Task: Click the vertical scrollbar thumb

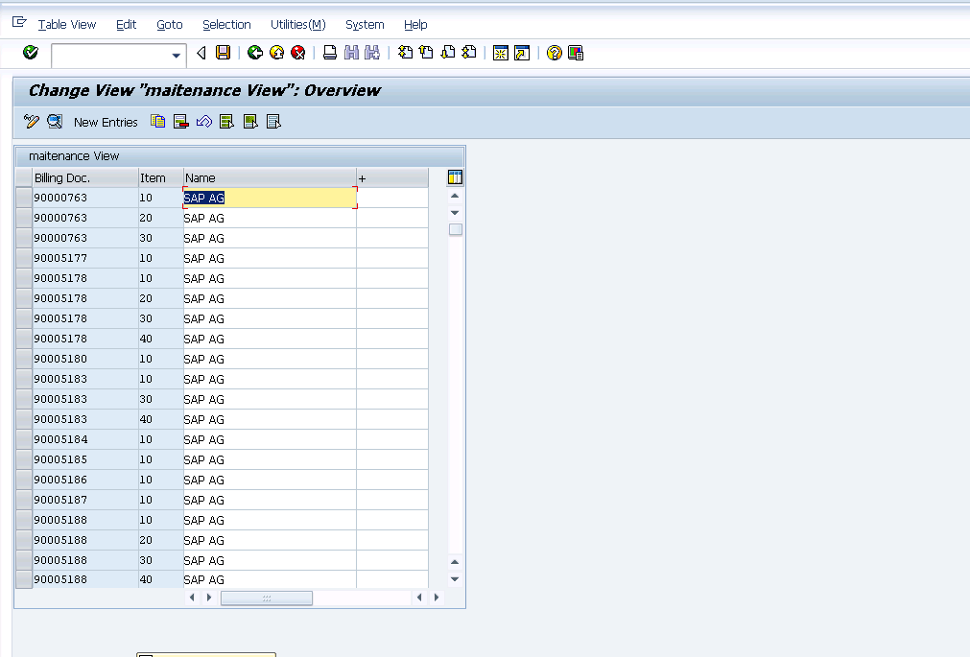Action: click(x=456, y=229)
